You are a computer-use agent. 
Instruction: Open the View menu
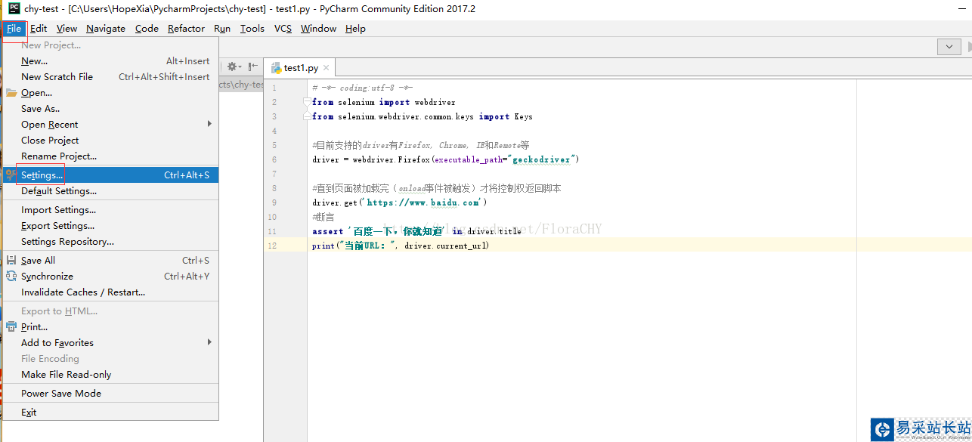[x=67, y=29]
